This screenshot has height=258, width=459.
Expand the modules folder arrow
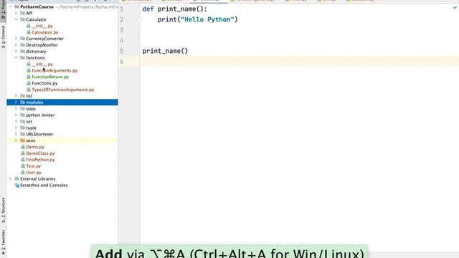pyautogui.click(x=16, y=102)
